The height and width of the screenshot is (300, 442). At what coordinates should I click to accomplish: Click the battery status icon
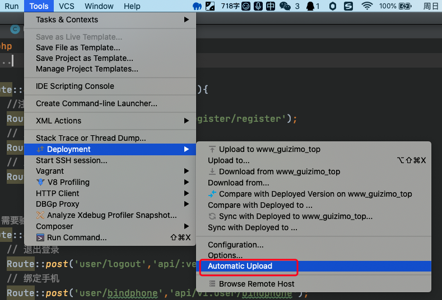pos(406,6)
